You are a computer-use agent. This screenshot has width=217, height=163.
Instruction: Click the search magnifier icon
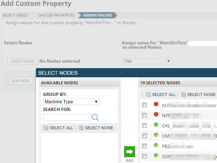tap(95, 118)
